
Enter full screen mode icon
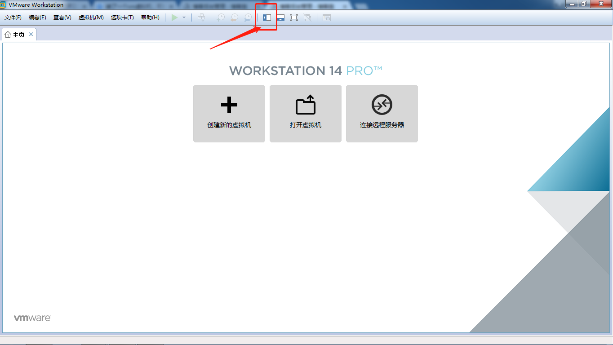point(294,18)
